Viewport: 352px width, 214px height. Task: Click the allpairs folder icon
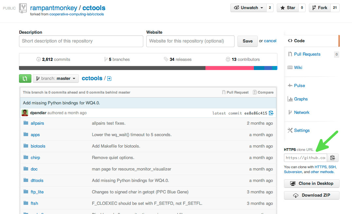pos(26,123)
